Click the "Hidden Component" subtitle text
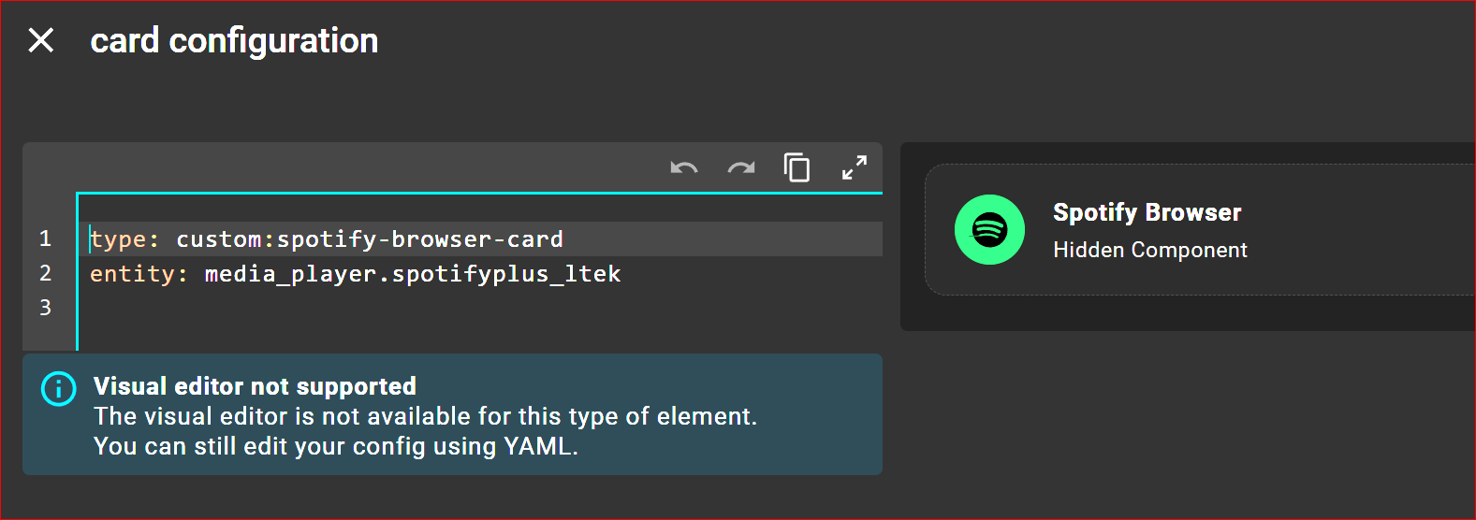Viewport: 1476px width, 520px height. [1149, 250]
